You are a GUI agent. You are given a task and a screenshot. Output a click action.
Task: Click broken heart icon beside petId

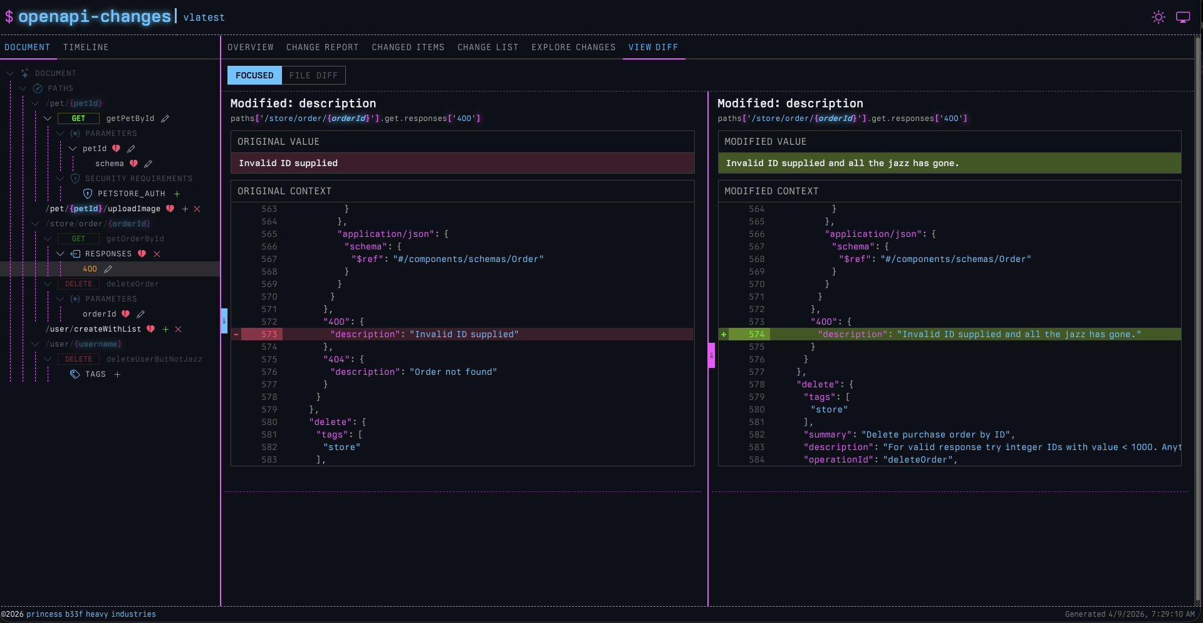pos(116,149)
